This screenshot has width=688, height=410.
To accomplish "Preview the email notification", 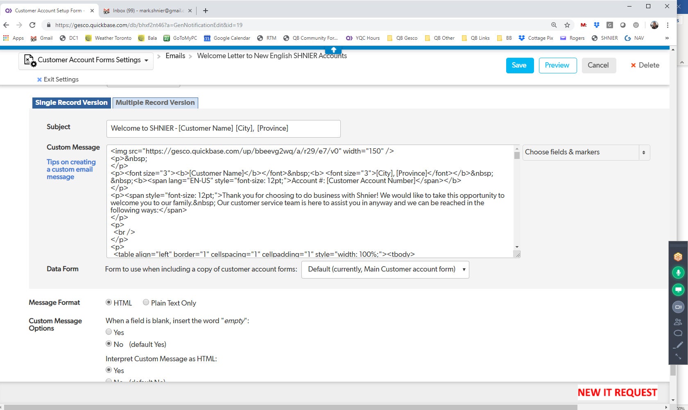I will pyautogui.click(x=557, y=66).
